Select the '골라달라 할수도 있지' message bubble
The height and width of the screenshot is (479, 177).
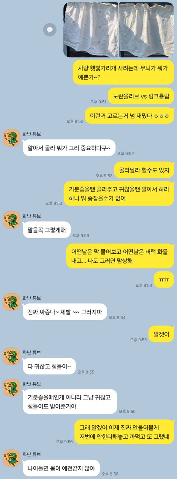tap(144, 170)
